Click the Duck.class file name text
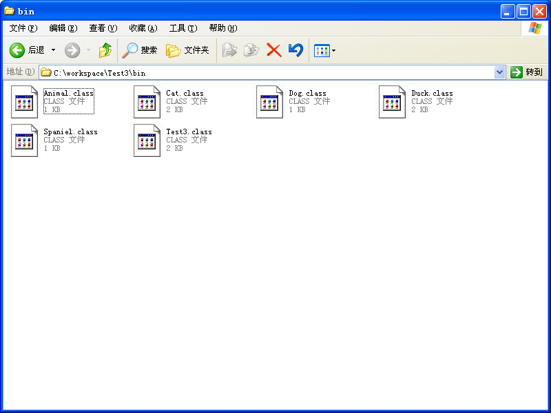The image size is (551, 413). pos(433,93)
